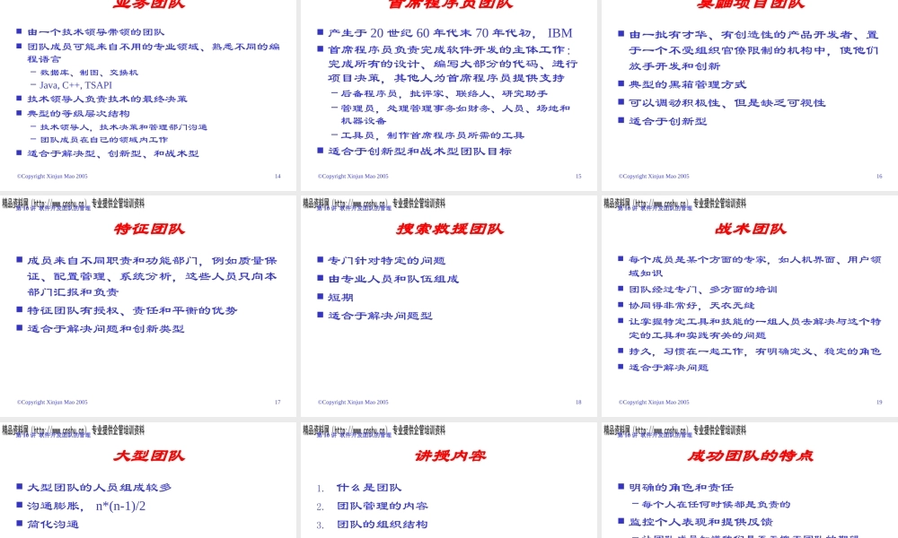898x538 pixels.
Task: Click the bullet 协同得非常好, 天衣无缝
Action: tap(691, 305)
